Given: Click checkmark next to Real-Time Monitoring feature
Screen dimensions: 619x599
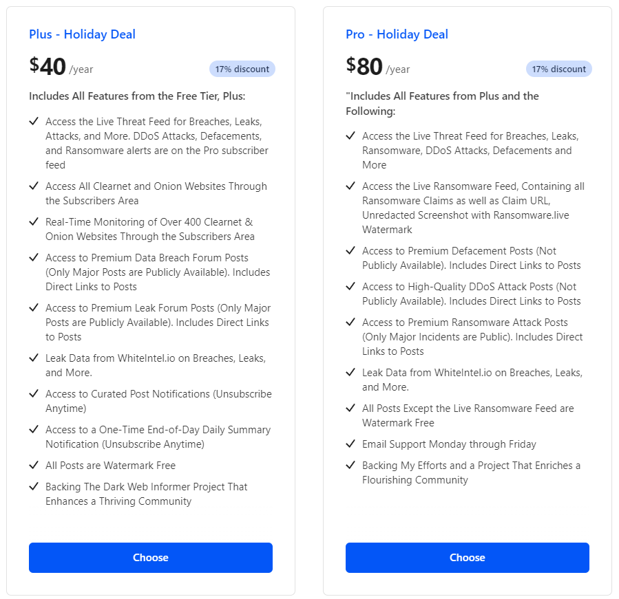Looking at the screenshot, I should tap(34, 222).
